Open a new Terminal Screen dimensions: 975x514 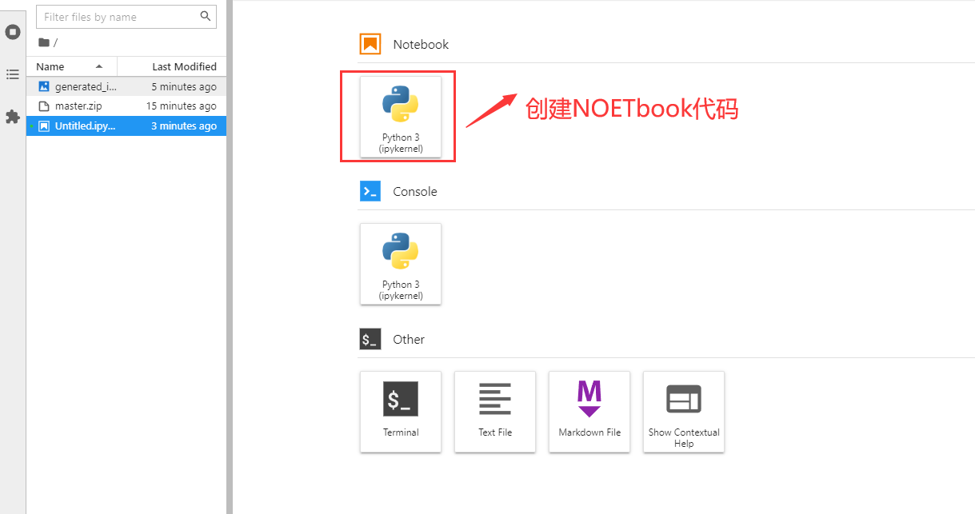(401, 412)
